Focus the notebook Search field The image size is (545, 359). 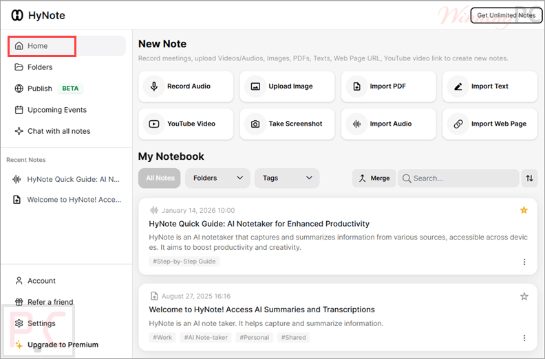pyautogui.click(x=458, y=178)
